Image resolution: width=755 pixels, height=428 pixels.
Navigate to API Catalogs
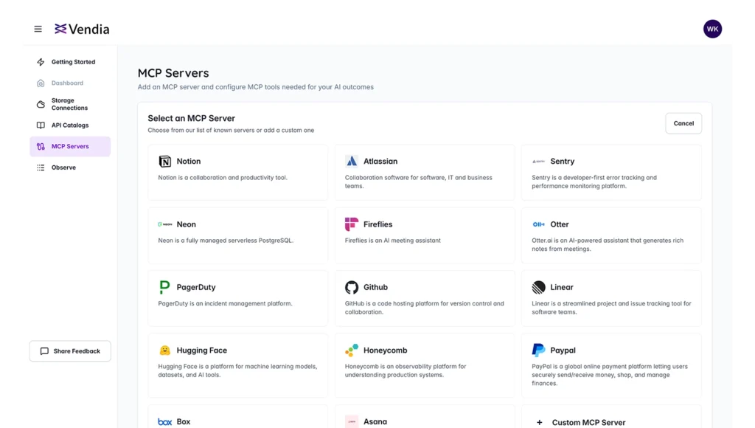coord(69,125)
